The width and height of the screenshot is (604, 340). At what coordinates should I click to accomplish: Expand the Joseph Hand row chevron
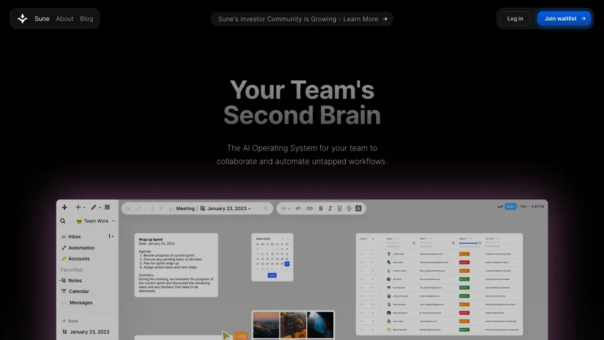[x=373, y=254]
